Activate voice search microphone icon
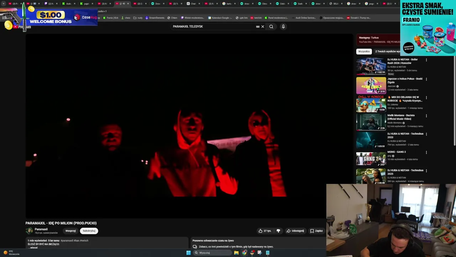Viewport: 456px width, 257px height. [x=283, y=26]
